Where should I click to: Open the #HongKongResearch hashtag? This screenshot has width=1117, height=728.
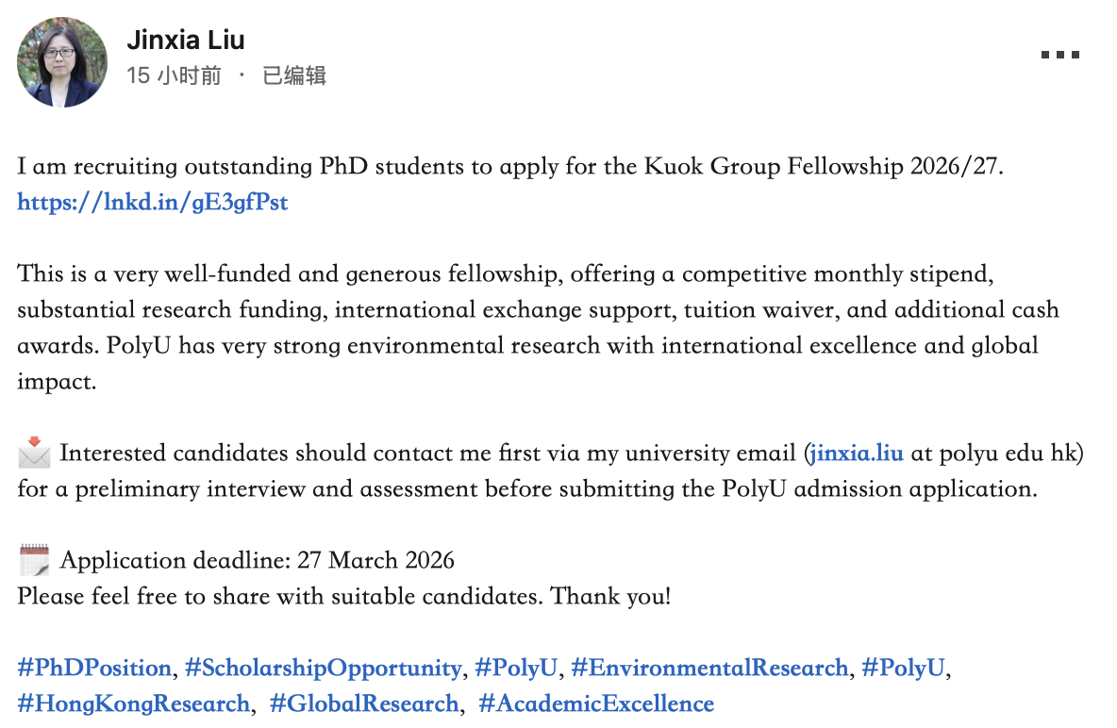tap(133, 703)
